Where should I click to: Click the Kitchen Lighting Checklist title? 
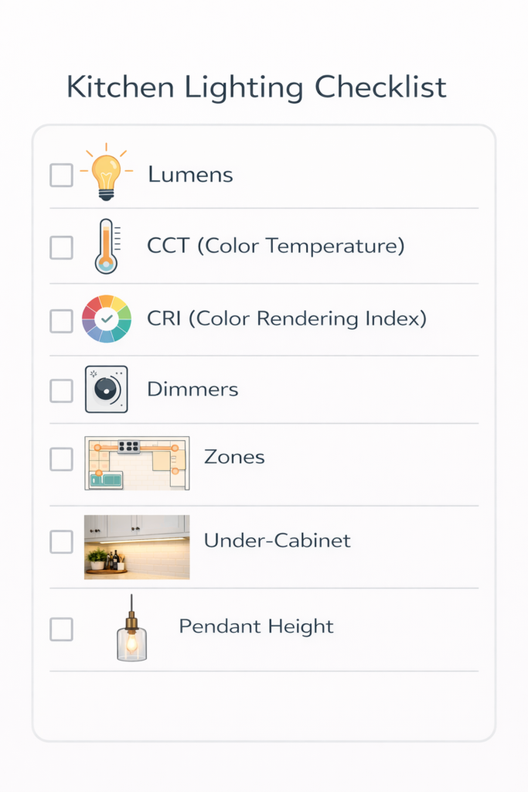[x=257, y=87]
